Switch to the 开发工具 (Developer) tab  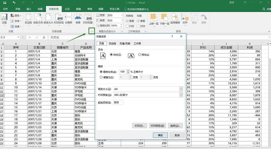(114, 9)
